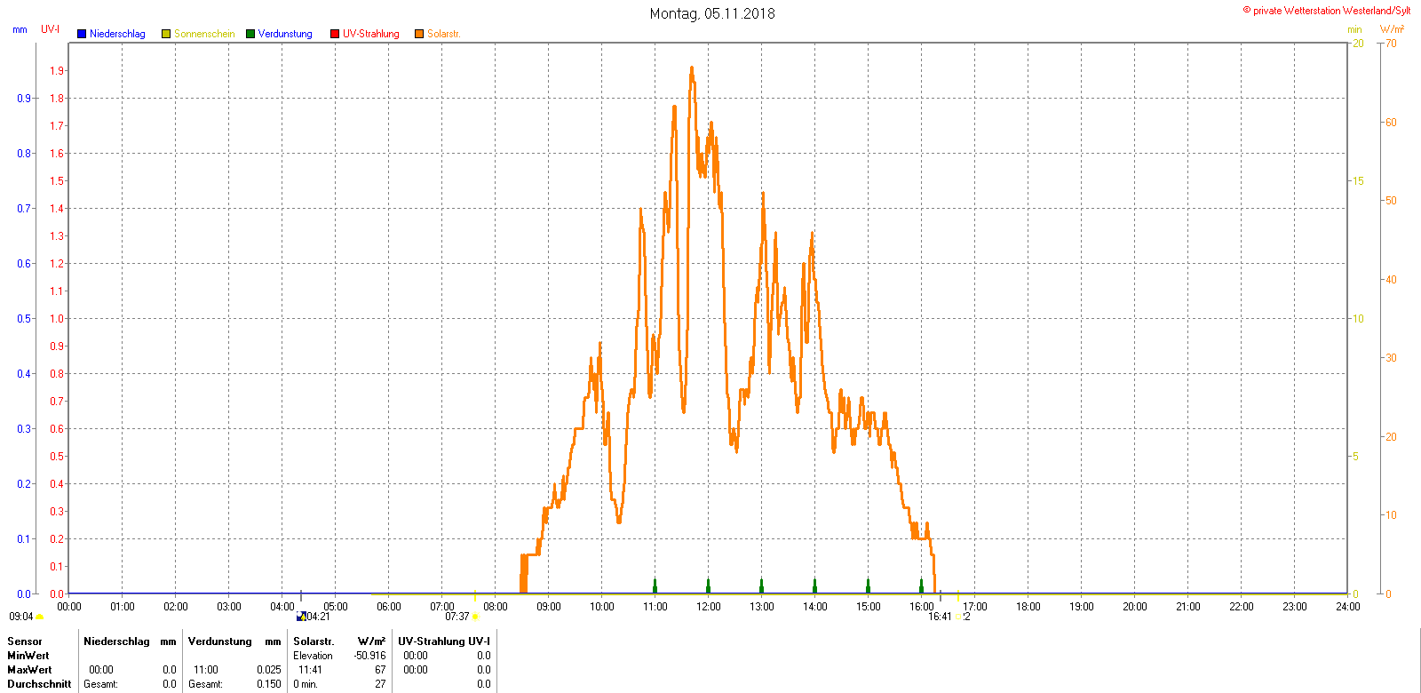The width and height of the screenshot is (1421, 693).
Task: Click the green Verdunstung legend swatch
Action: click(x=250, y=34)
